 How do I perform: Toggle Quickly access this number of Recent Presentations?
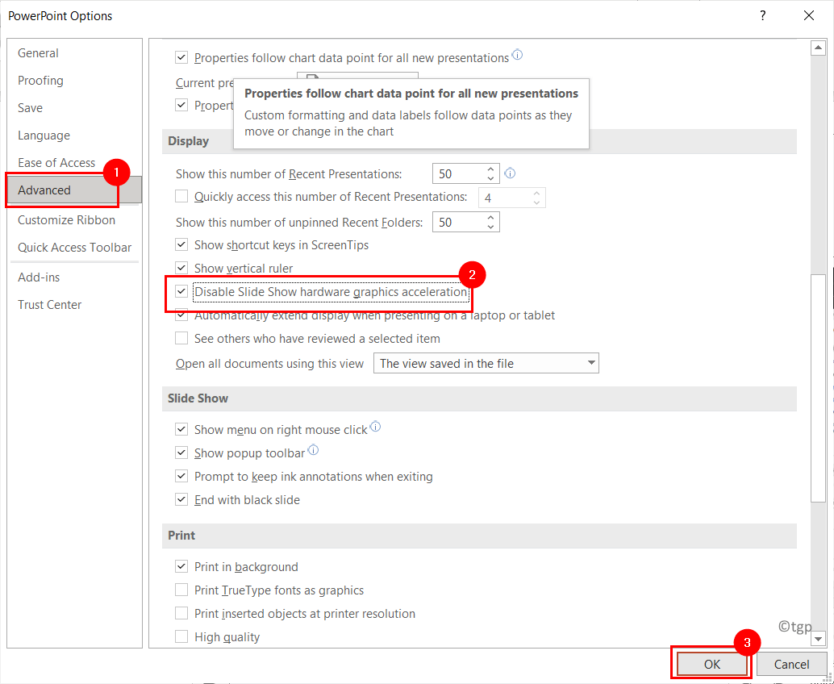(182, 197)
